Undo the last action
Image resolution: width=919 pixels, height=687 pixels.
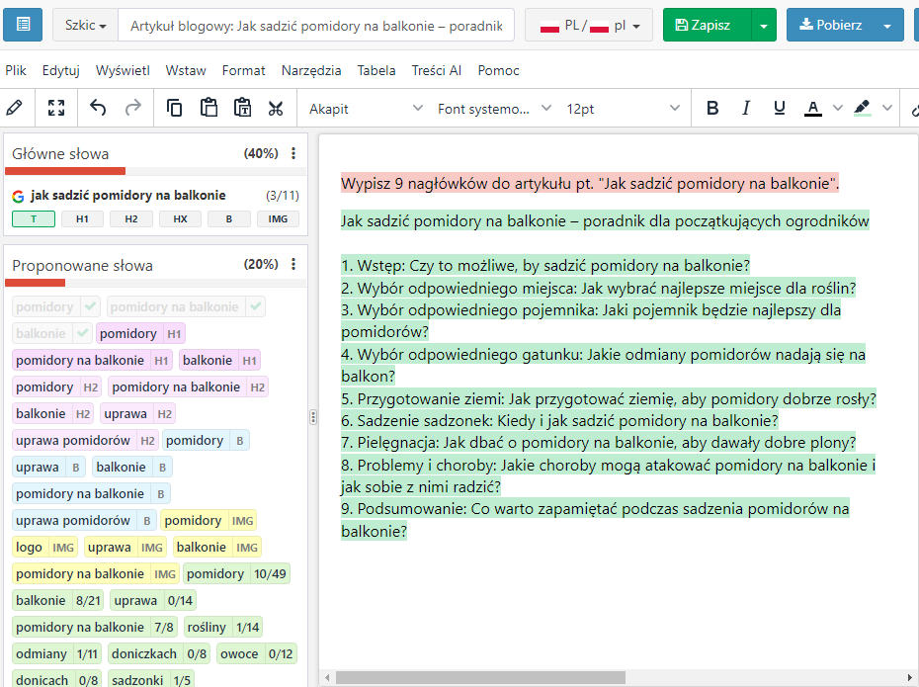[98, 108]
